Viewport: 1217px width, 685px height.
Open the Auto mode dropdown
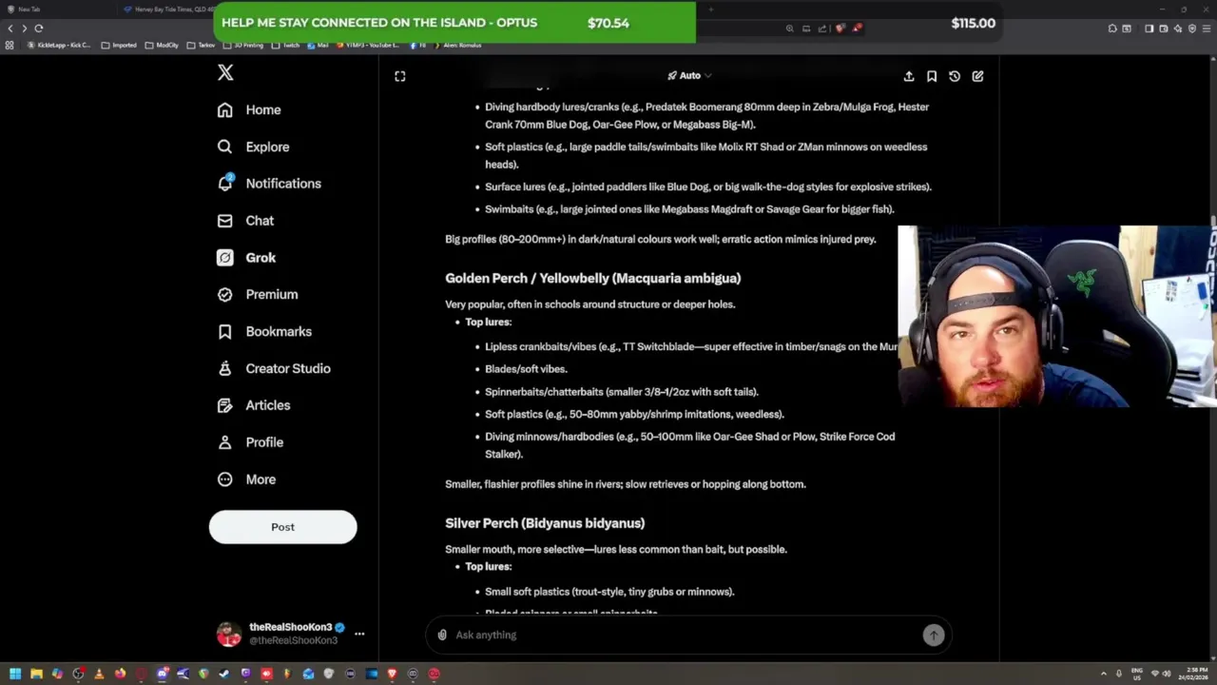[x=689, y=75]
